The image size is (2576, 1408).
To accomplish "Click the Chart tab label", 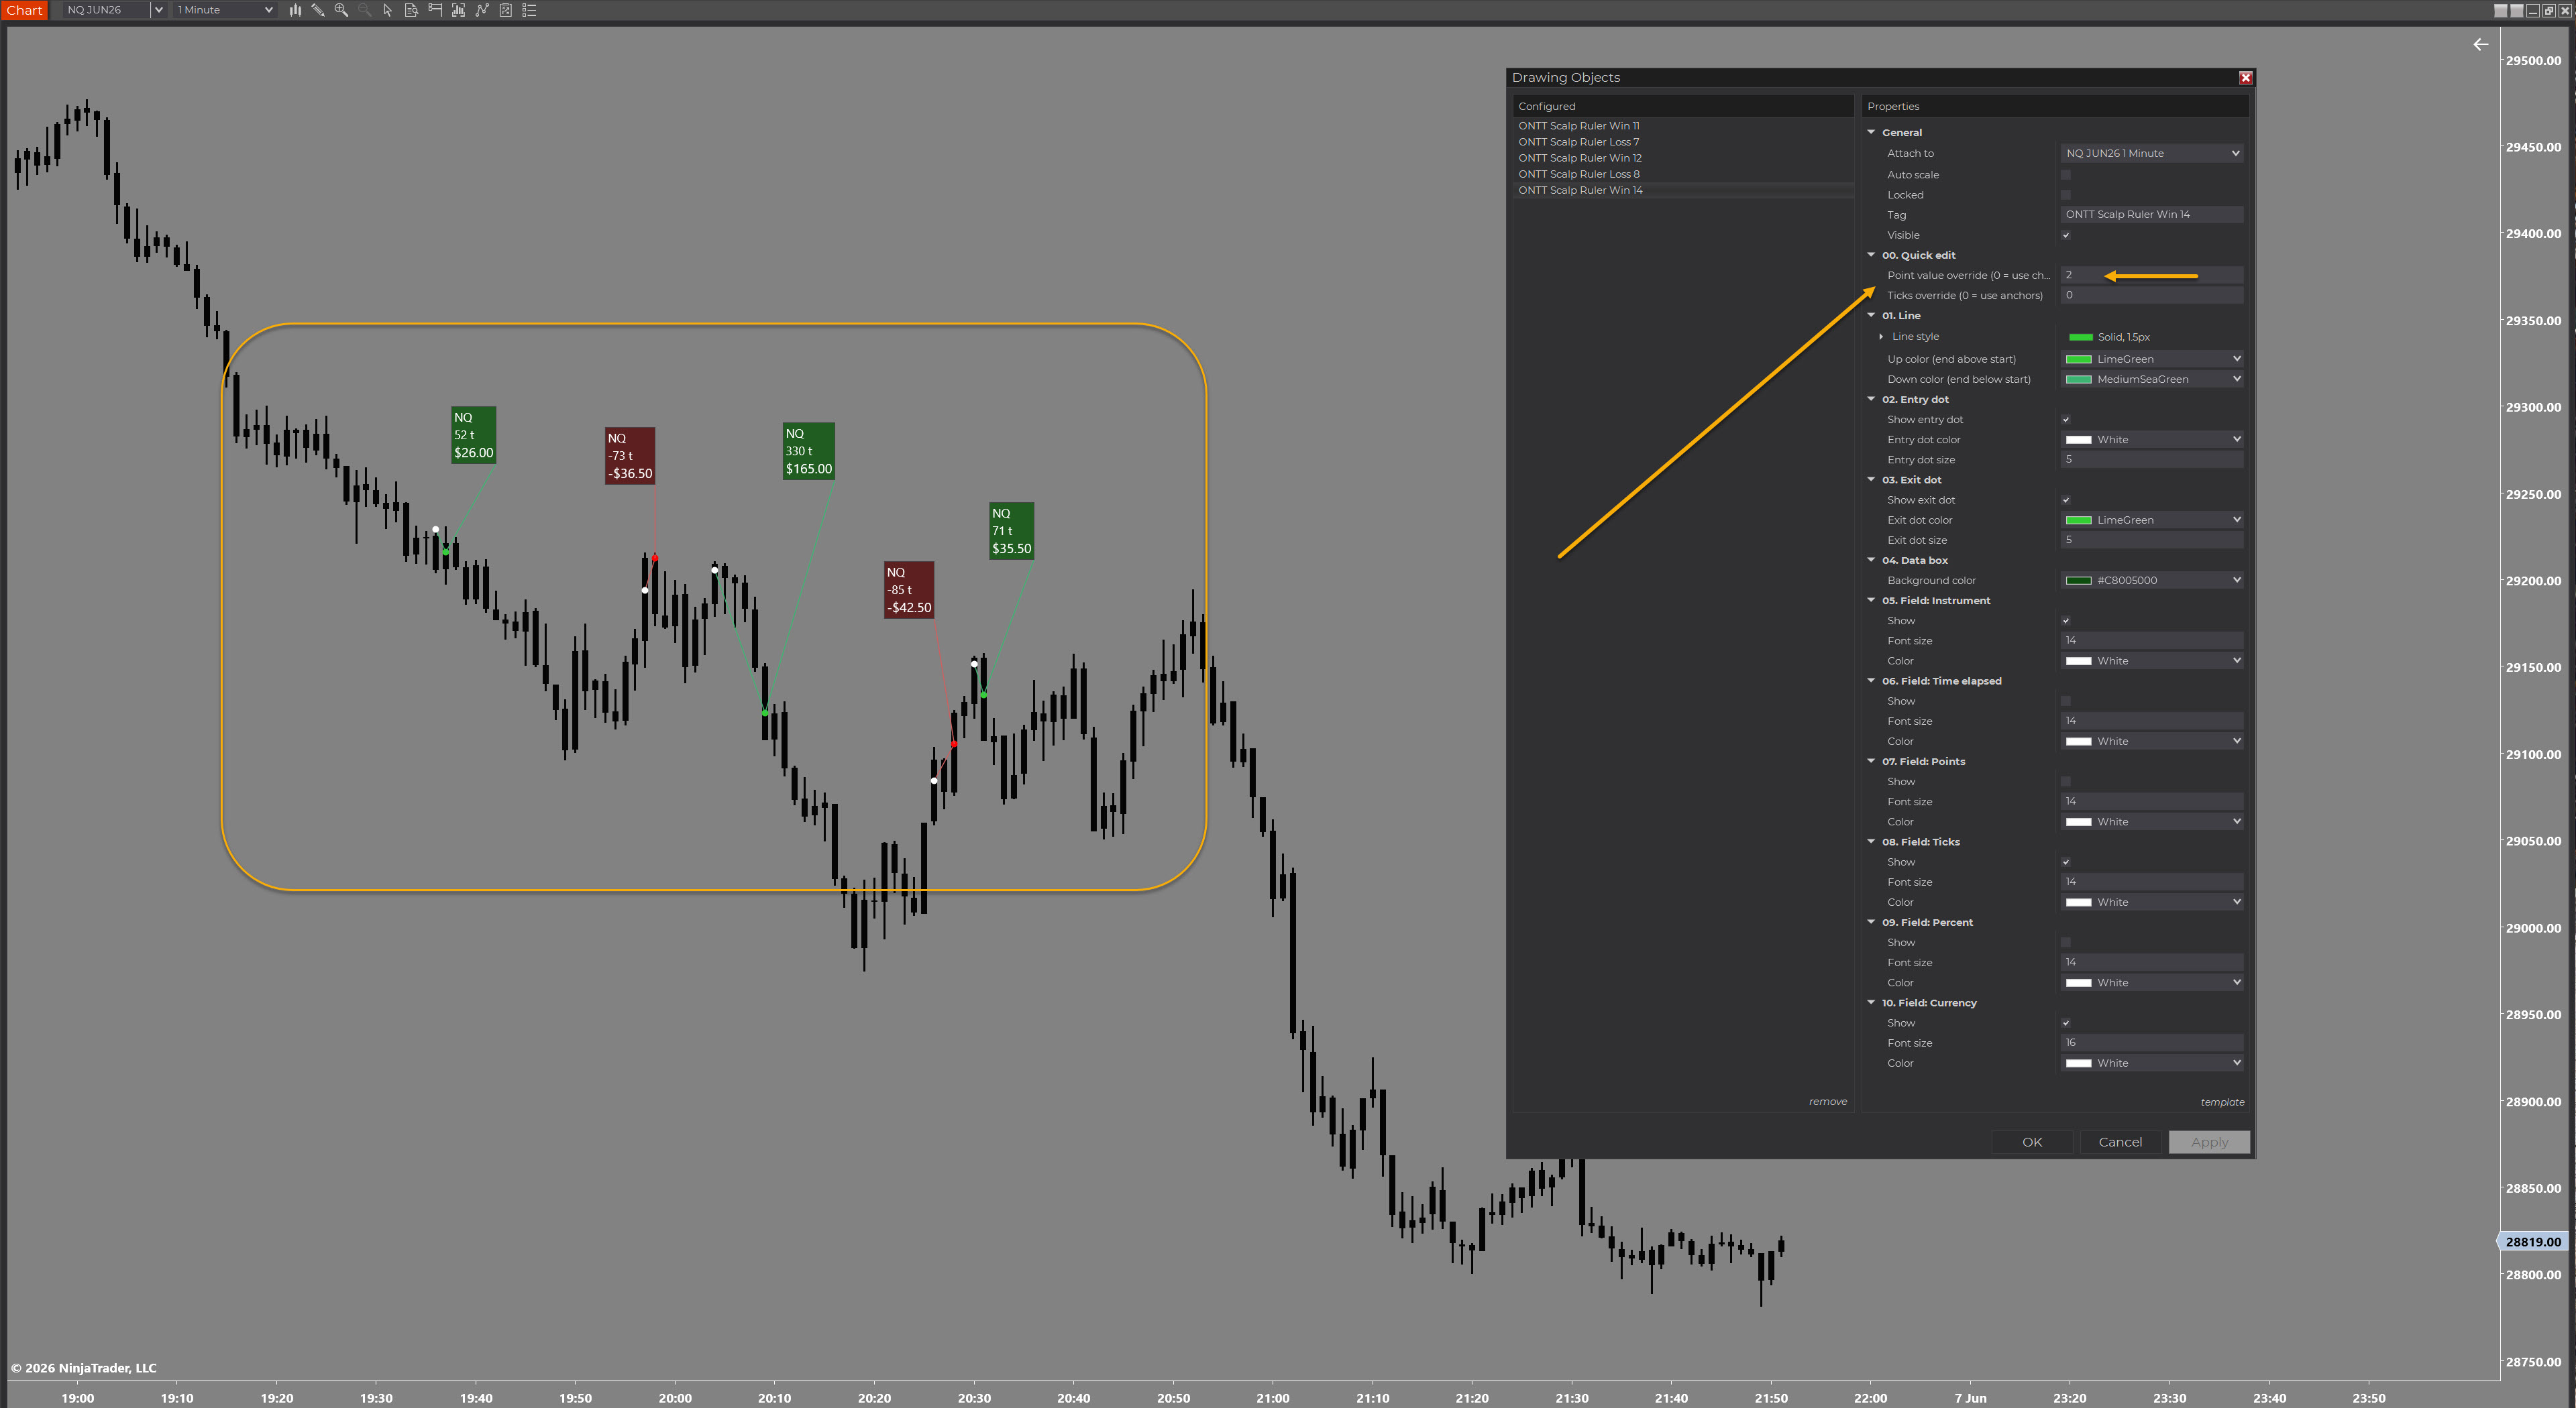I will [x=24, y=10].
